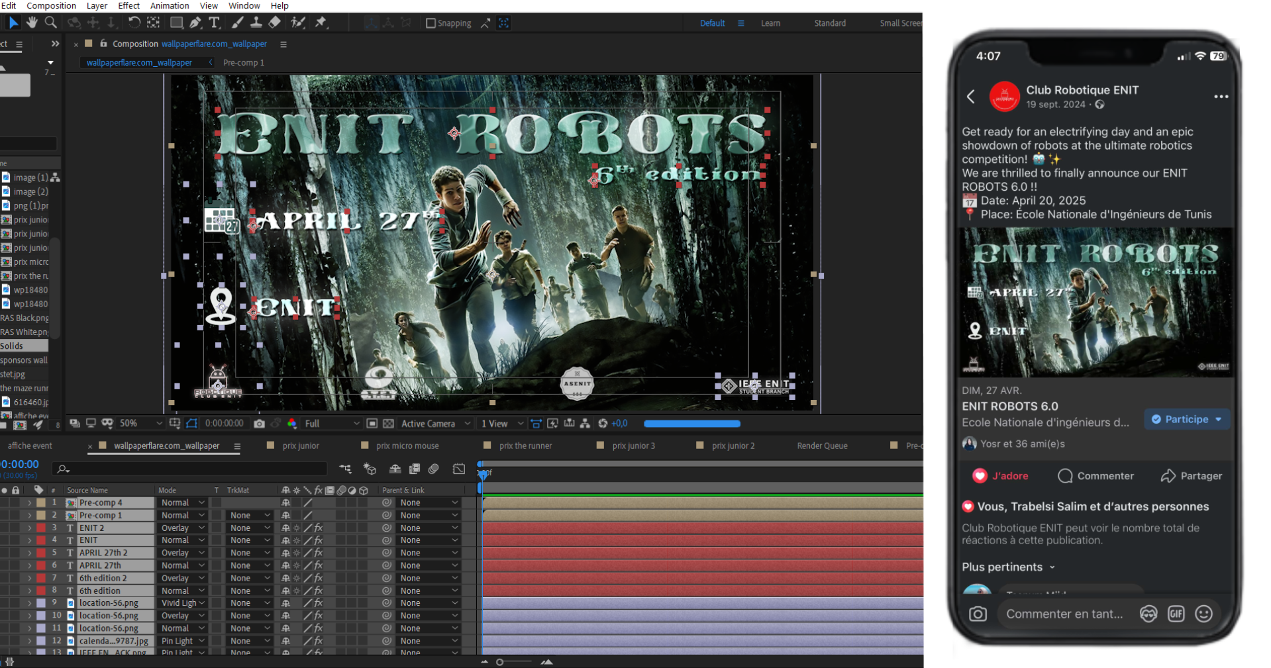Viewport: 1271px width, 668px height.
Task: Tap the comment input field on phone
Action: (1065, 614)
